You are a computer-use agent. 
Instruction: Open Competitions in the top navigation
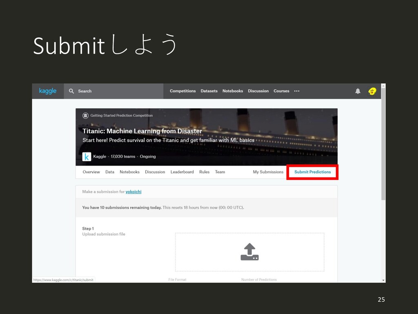(182, 91)
